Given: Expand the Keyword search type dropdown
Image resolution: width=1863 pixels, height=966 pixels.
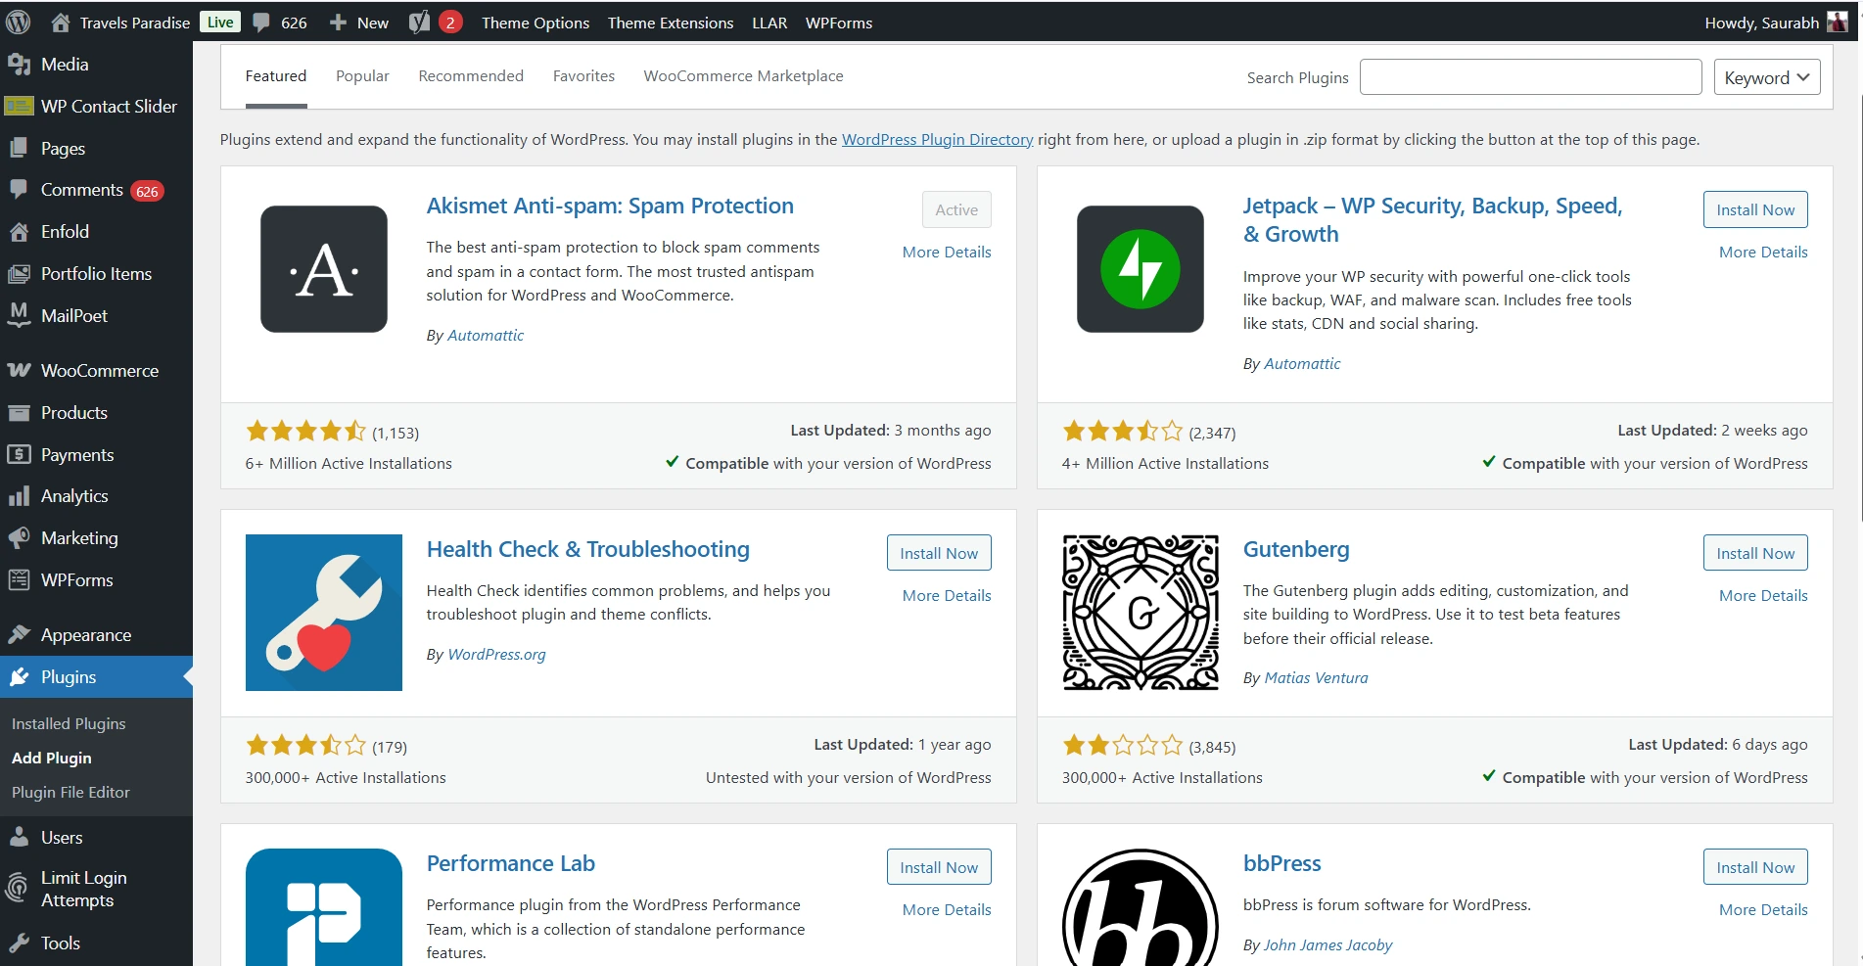Looking at the screenshot, I should coord(1766,77).
